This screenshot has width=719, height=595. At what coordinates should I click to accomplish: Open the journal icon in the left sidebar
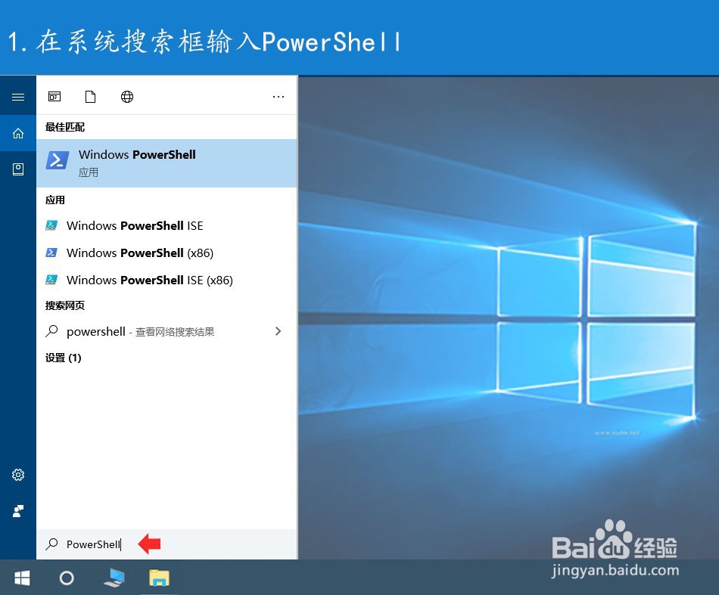click(18, 169)
